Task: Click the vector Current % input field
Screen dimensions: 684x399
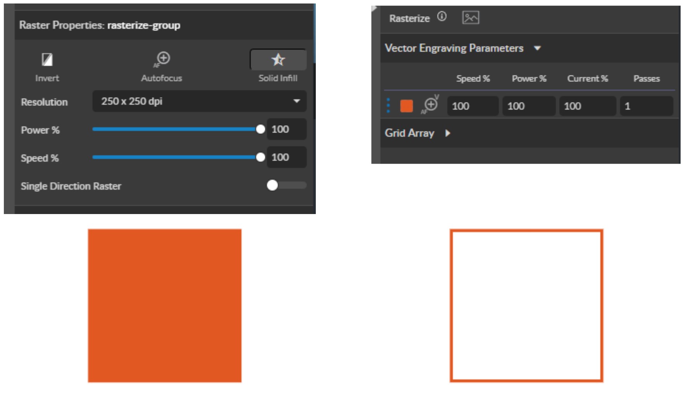Action: pos(587,106)
